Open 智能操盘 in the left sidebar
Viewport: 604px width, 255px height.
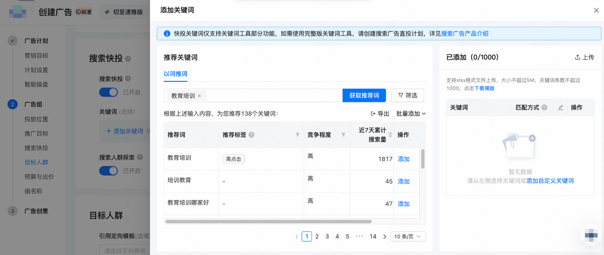(x=36, y=84)
